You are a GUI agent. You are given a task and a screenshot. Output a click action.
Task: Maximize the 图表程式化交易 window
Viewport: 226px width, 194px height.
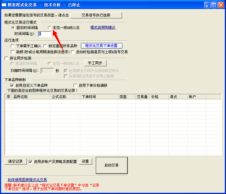tap(214, 5)
